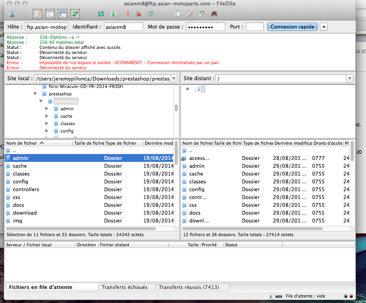The width and height of the screenshot is (366, 303).
Task: Click the green activity indicator light
Action: 346,296
